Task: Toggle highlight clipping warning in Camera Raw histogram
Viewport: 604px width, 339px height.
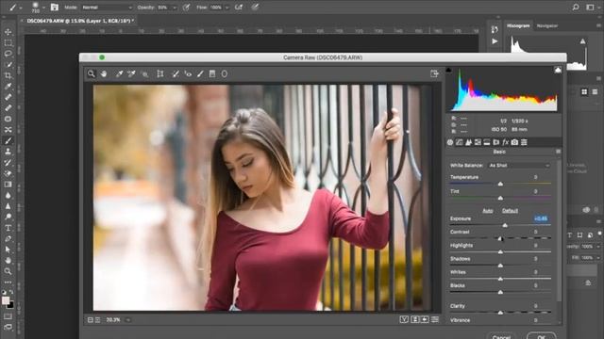Action: [558, 70]
